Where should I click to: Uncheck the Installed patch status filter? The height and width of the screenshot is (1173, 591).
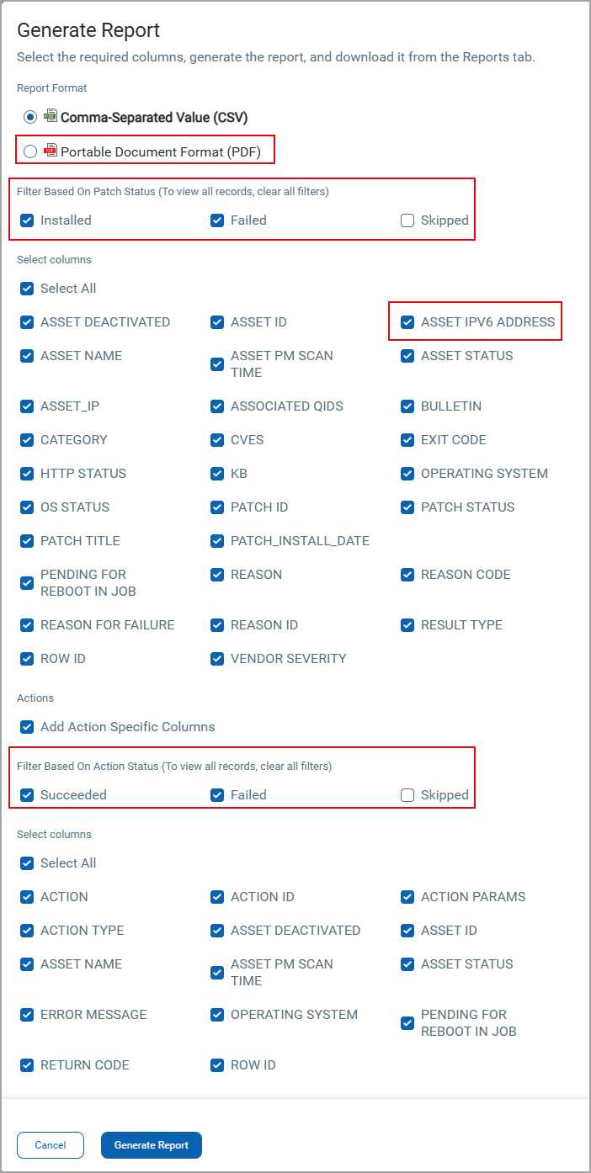point(27,220)
